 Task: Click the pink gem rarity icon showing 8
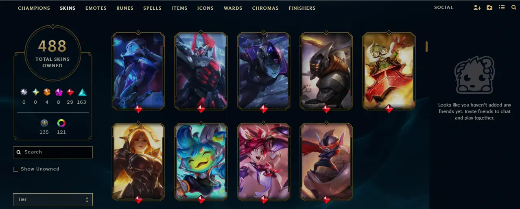[59, 92]
